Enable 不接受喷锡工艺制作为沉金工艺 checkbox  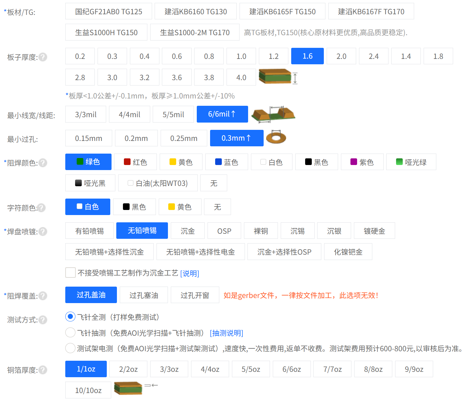(70, 272)
